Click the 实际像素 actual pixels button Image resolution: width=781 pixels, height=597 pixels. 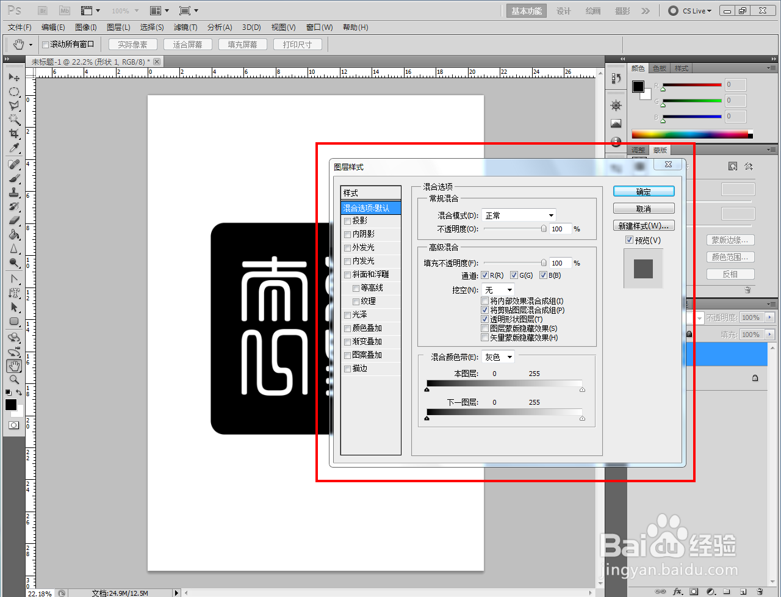tap(133, 45)
